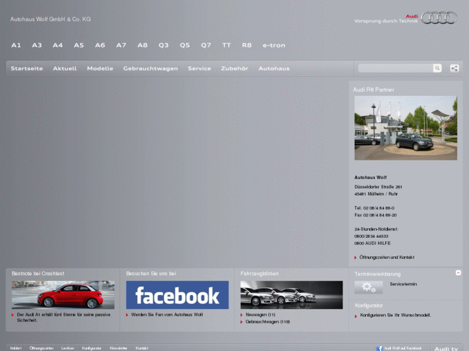Click the Düsseldorfer Straße 261 address

(379, 187)
